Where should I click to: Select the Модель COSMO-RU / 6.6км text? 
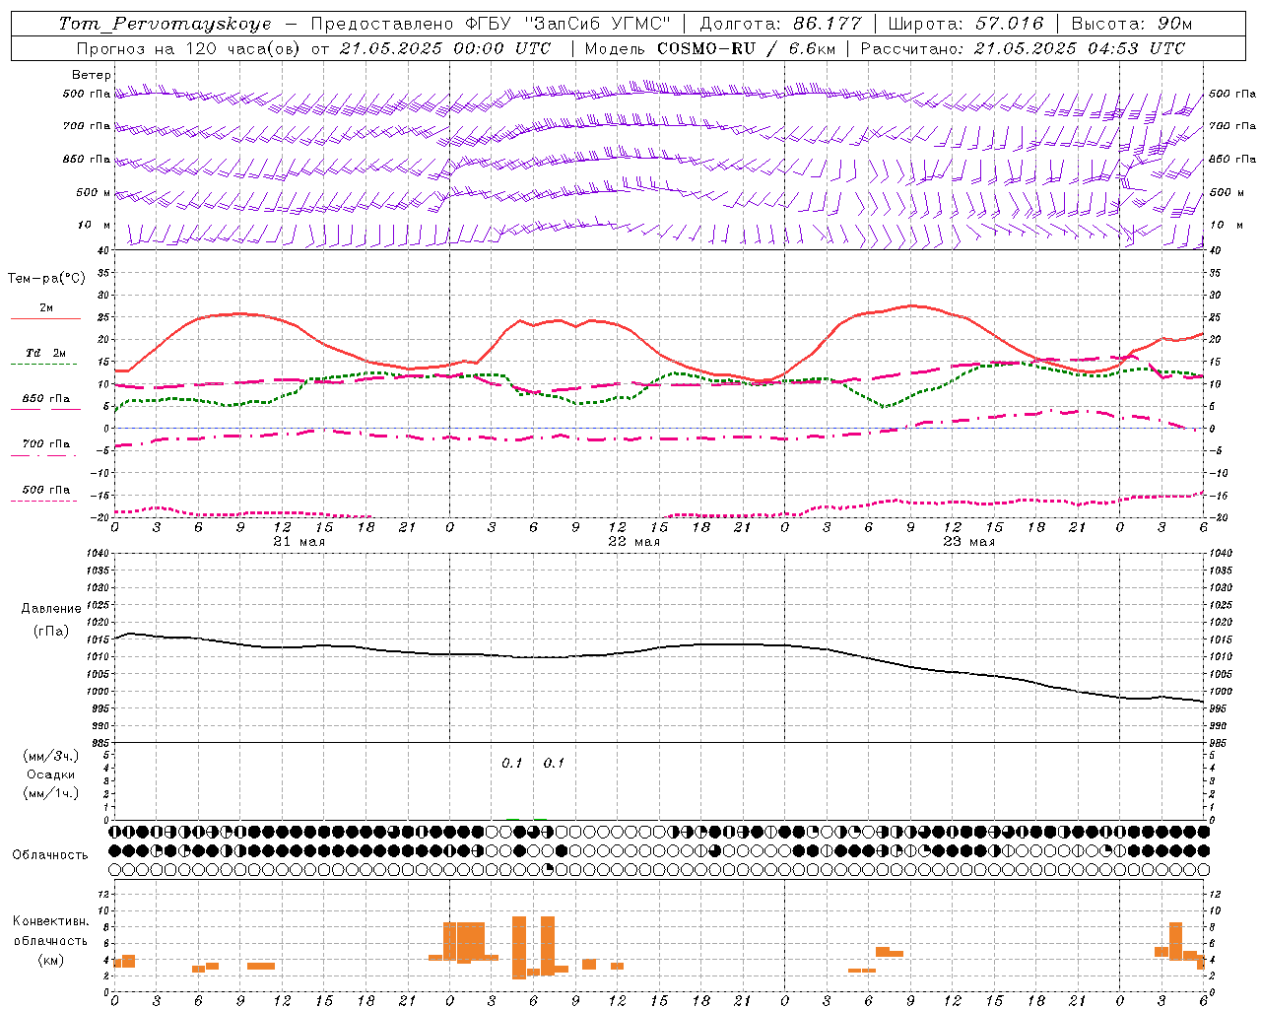click(710, 48)
